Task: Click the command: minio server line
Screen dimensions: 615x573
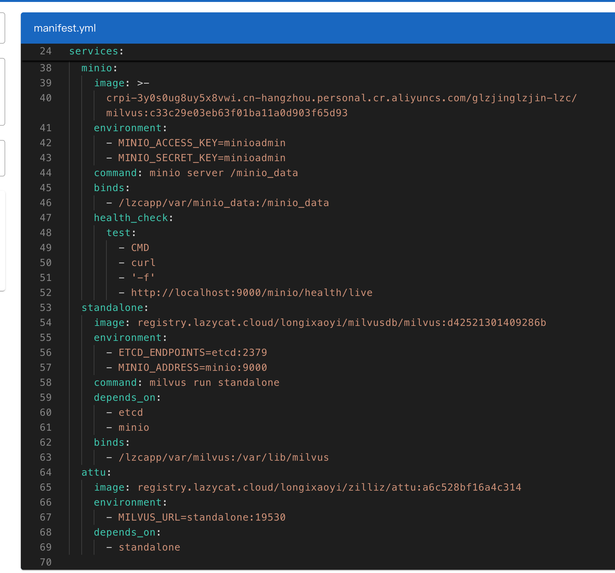Action: pos(196,173)
